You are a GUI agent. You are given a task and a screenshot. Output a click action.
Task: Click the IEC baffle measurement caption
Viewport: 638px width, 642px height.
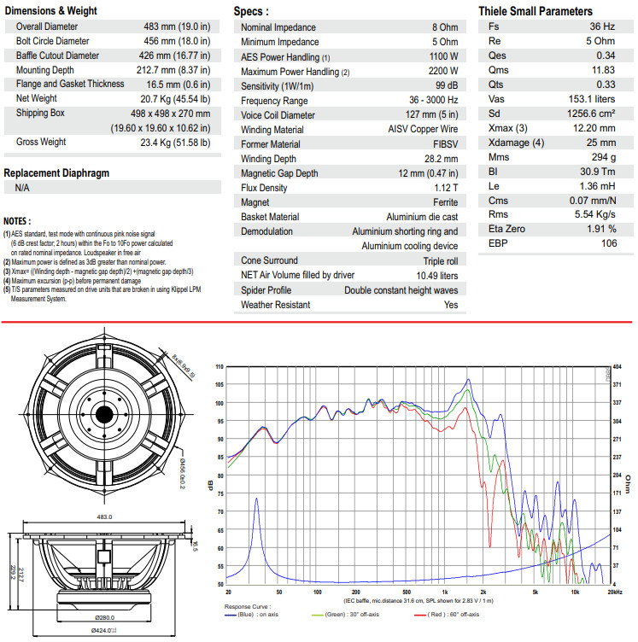[419, 601]
